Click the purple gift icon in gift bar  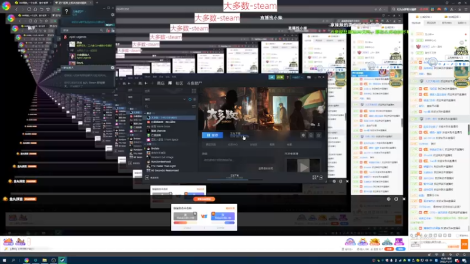(x=399, y=242)
